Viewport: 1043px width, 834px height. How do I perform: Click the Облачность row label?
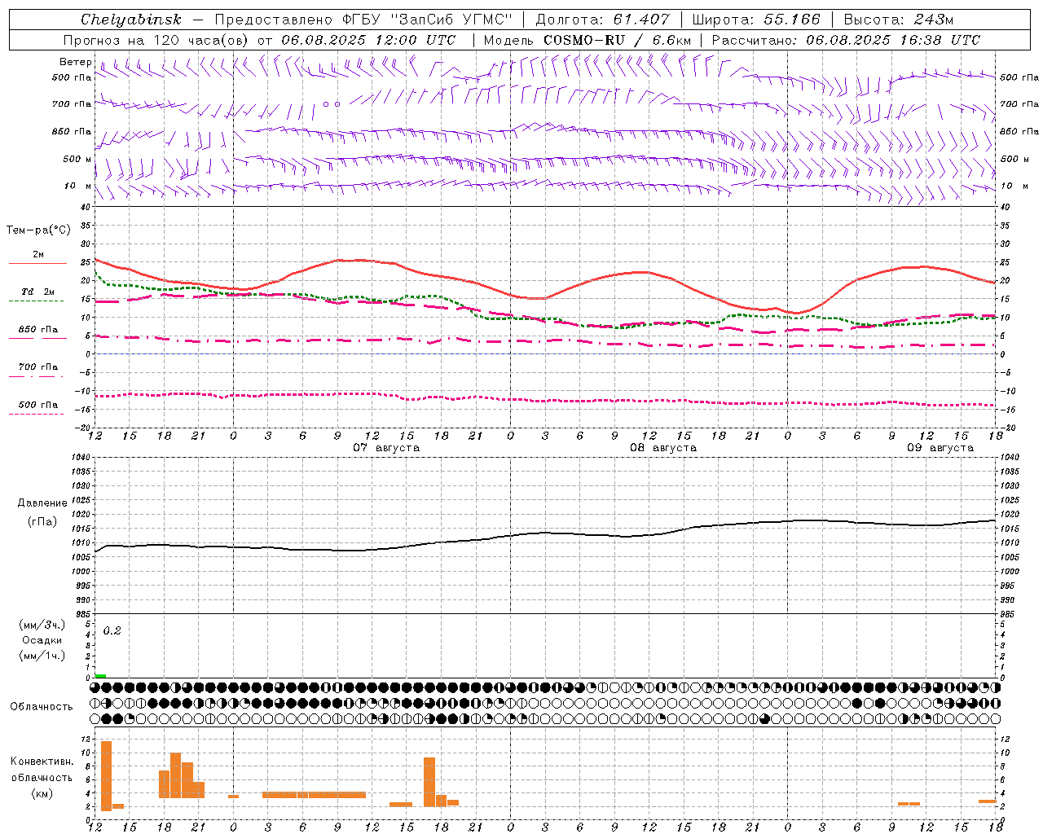click(x=42, y=707)
